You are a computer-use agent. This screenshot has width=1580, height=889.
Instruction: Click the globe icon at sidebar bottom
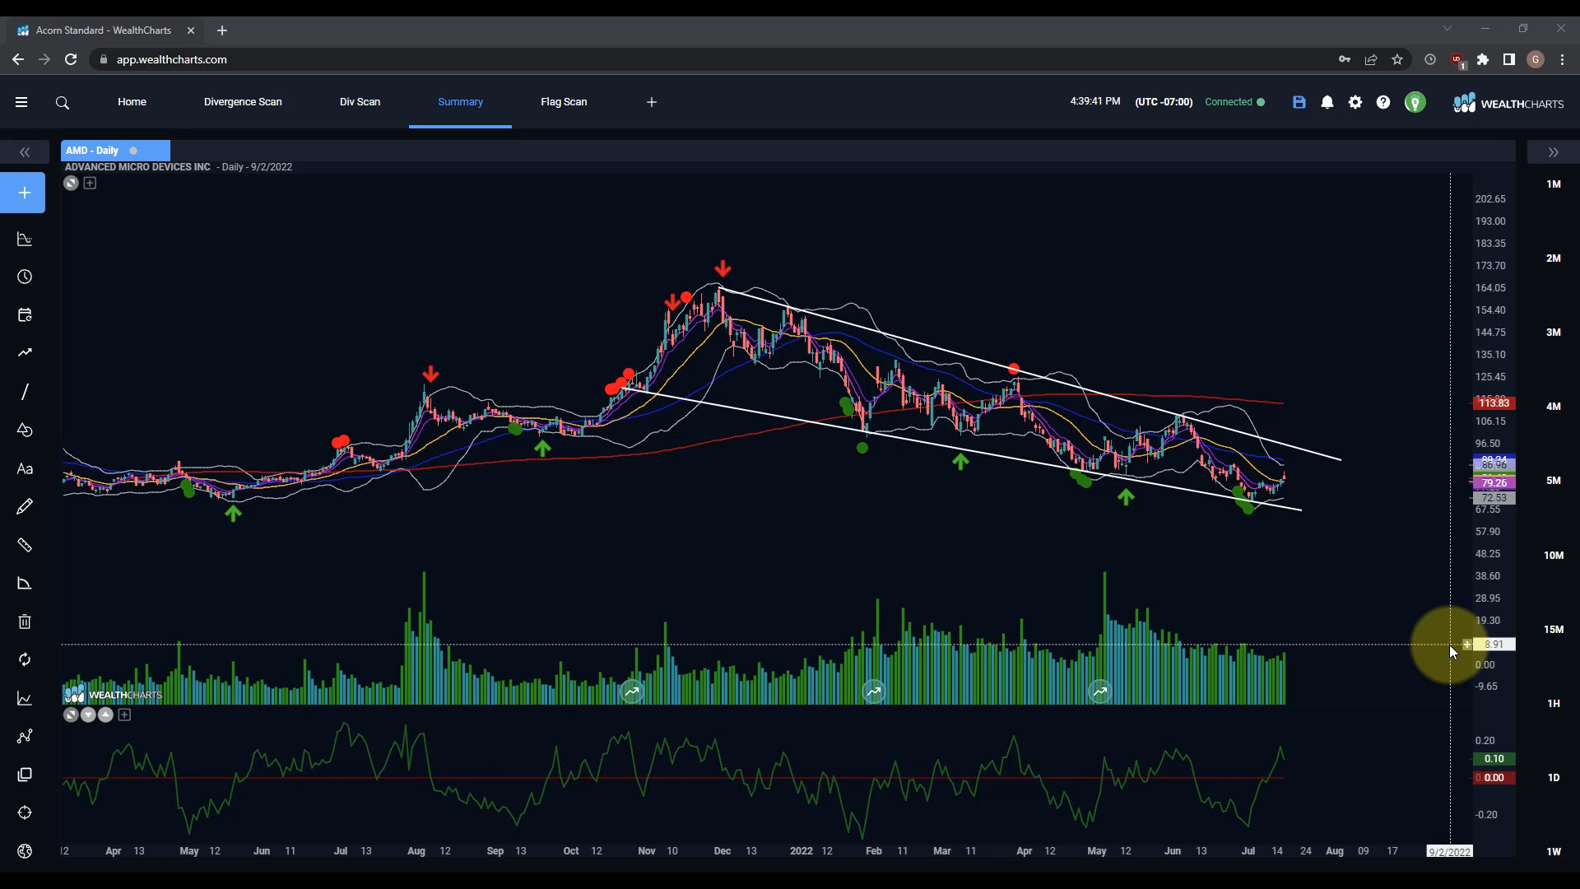[25, 852]
